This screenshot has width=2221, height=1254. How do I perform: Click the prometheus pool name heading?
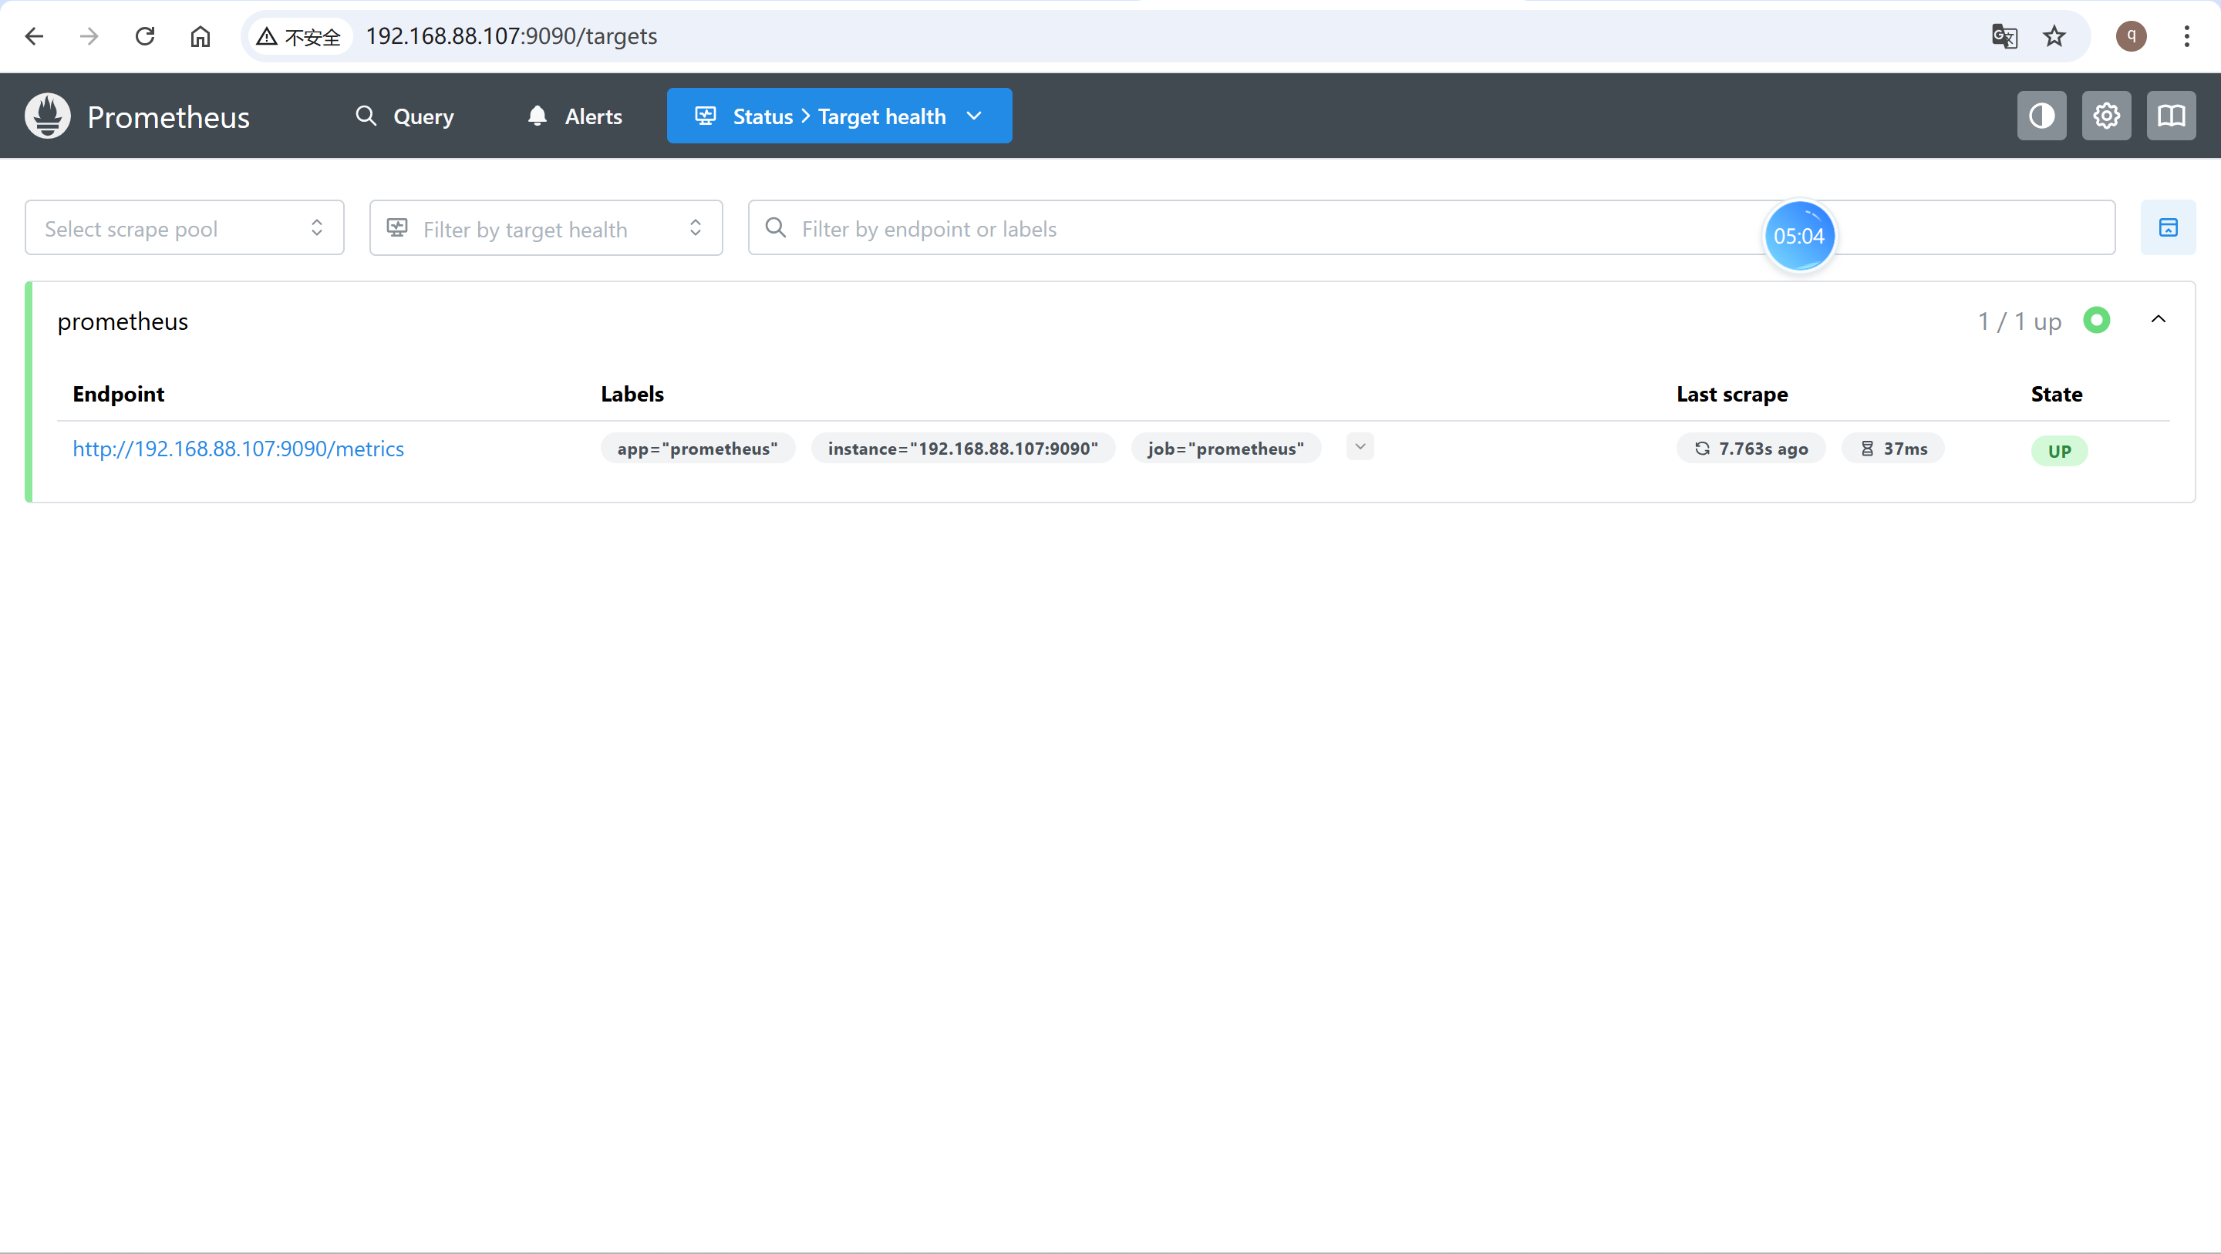pyautogui.click(x=123, y=321)
